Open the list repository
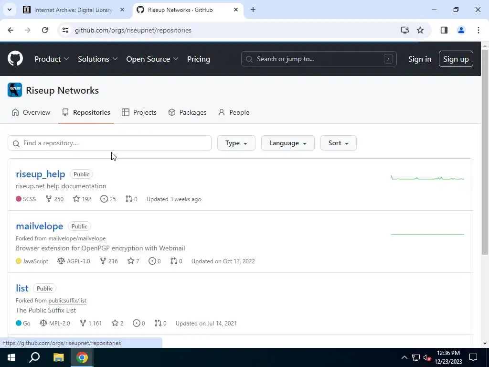Screen dimensions: 489x367 pyautogui.click(x=22, y=288)
